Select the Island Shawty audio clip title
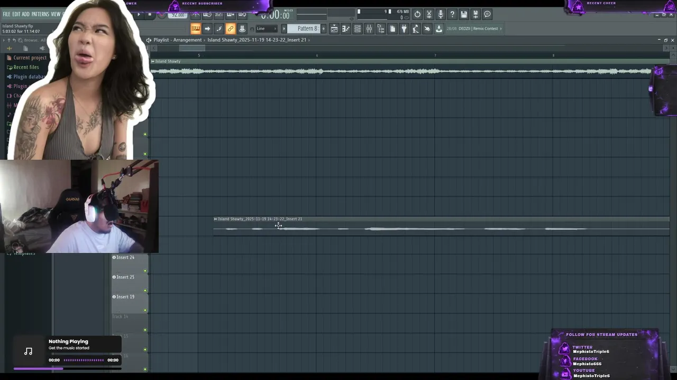The width and height of the screenshot is (677, 380). point(168,61)
